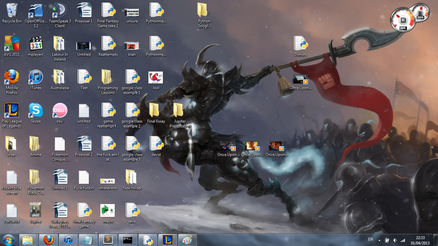The height and width of the screenshot is (246, 438).
Task: Open the Recycle Bin
Action: [x=12, y=10]
